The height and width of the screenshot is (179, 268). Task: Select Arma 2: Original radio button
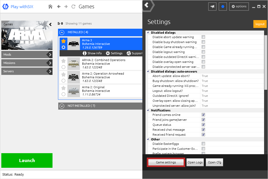click(63, 94)
